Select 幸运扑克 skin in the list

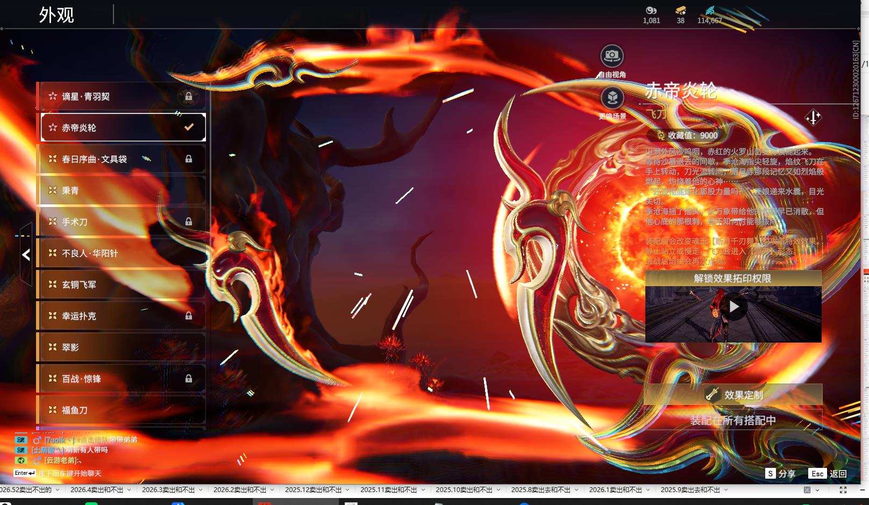(123, 316)
